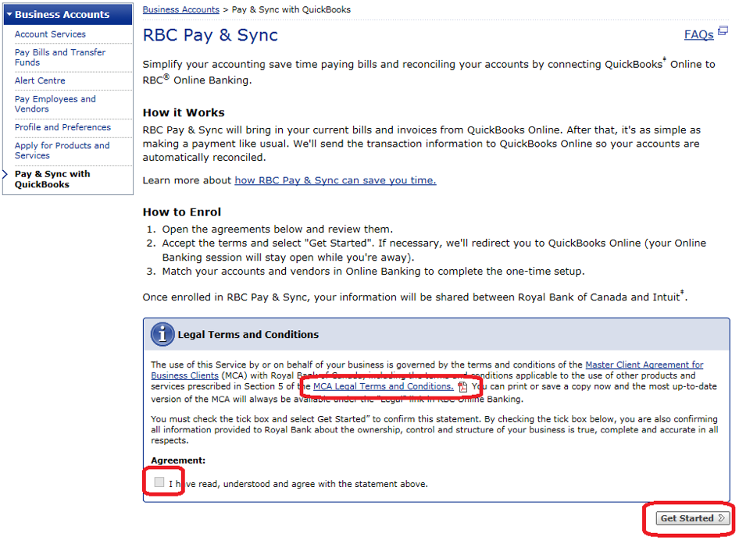The image size is (739, 544).
Task: Go to Pay Bills and Transfer Funds
Action: pos(60,58)
